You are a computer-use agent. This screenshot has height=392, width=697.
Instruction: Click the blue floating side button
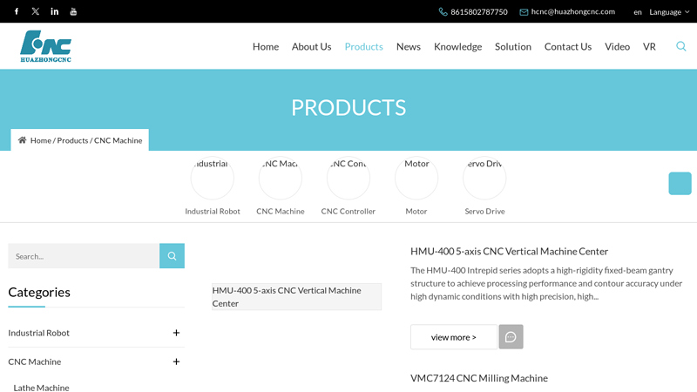tap(680, 183)
